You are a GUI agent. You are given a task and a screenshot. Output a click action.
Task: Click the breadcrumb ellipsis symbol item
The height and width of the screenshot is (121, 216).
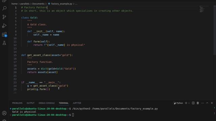tap(76, 4)
